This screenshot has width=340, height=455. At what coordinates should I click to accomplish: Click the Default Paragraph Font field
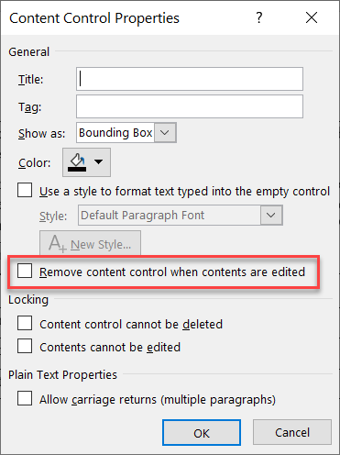pyautogui.click(x=170, y=216)
